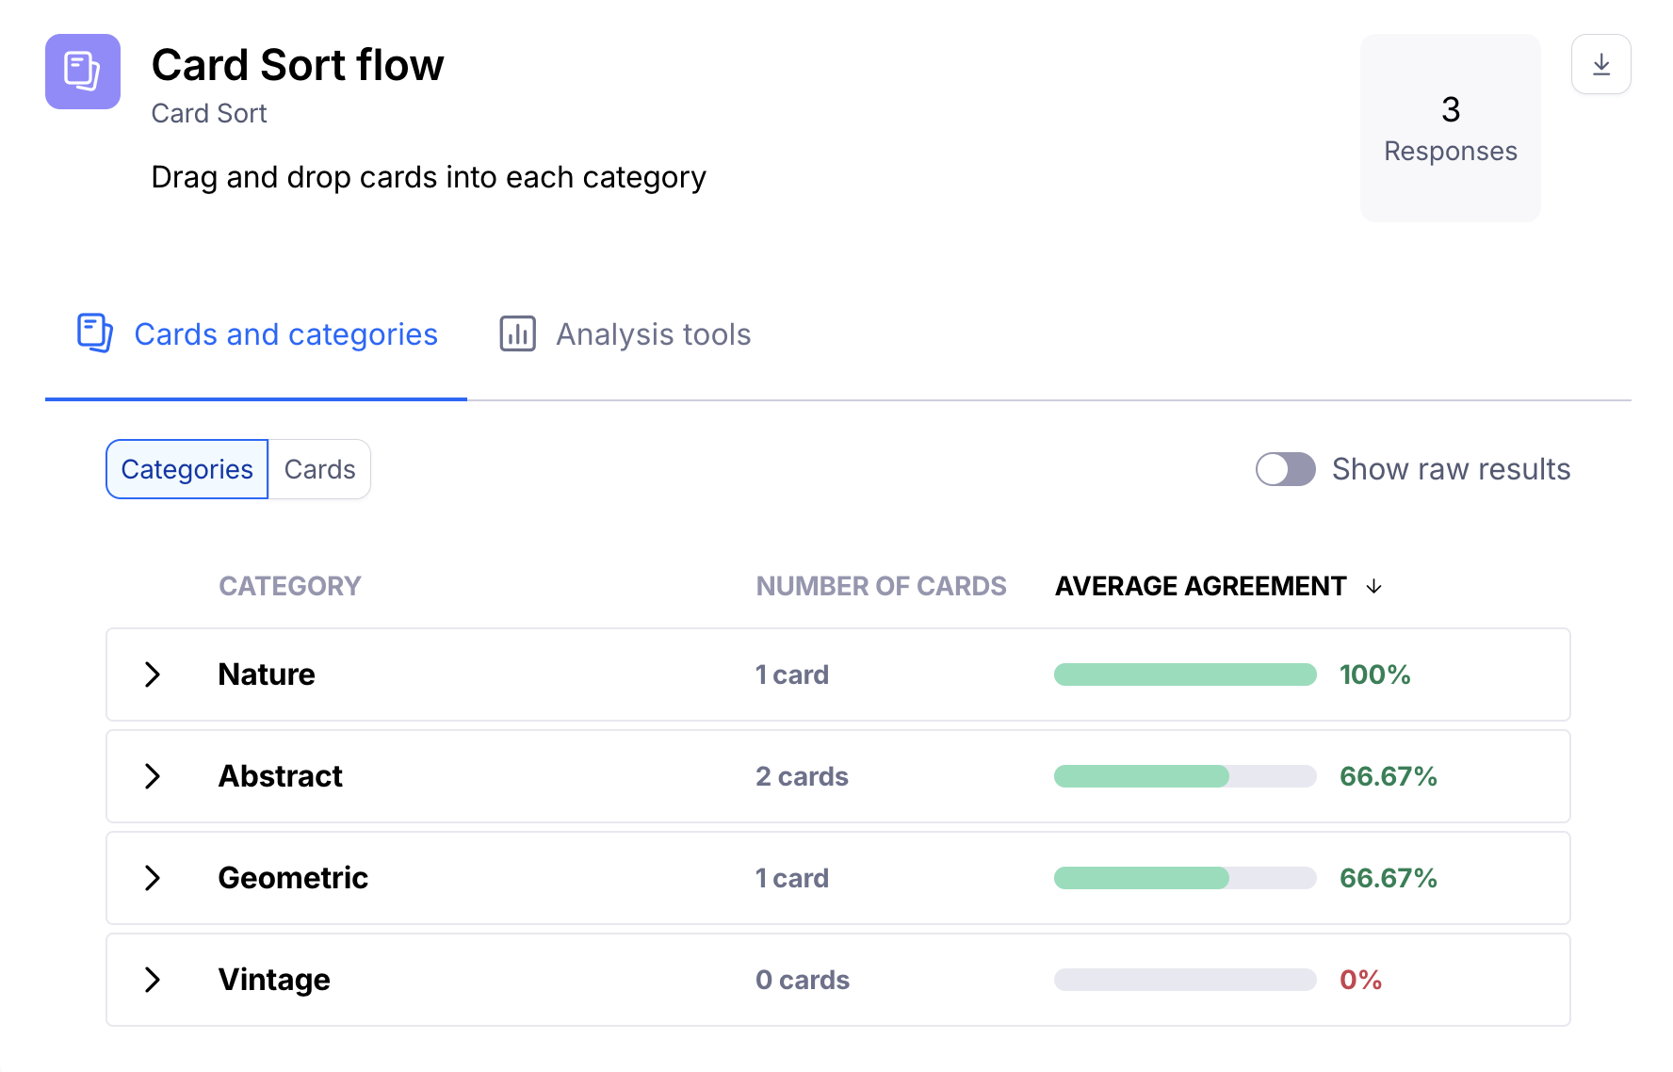Viewport: 1673px width, 1072px height.
Task: Click the Category column header
Action: pyautogui.click(x=289, y=586)
